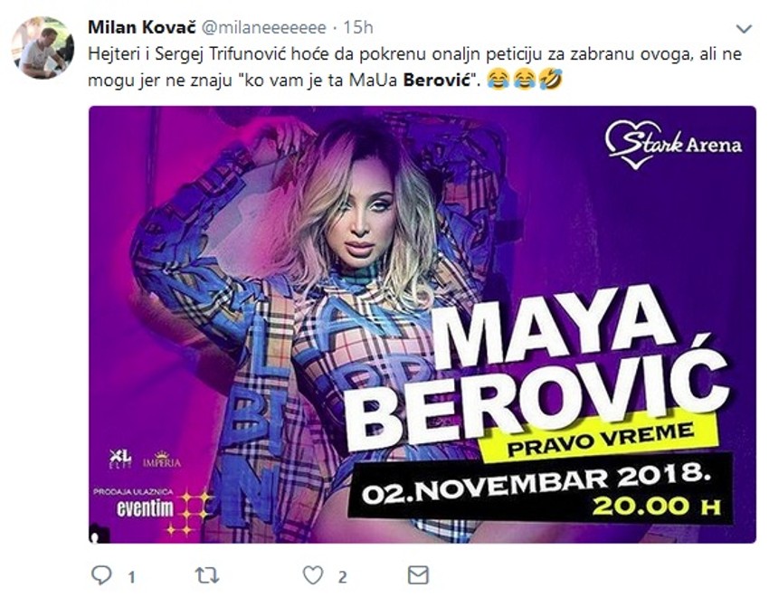
Task: Click the reply count number 1
Action: tap(131, 575)
